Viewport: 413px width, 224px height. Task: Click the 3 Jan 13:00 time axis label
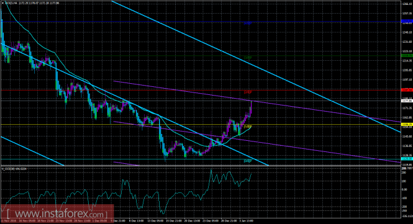[247, 221]
